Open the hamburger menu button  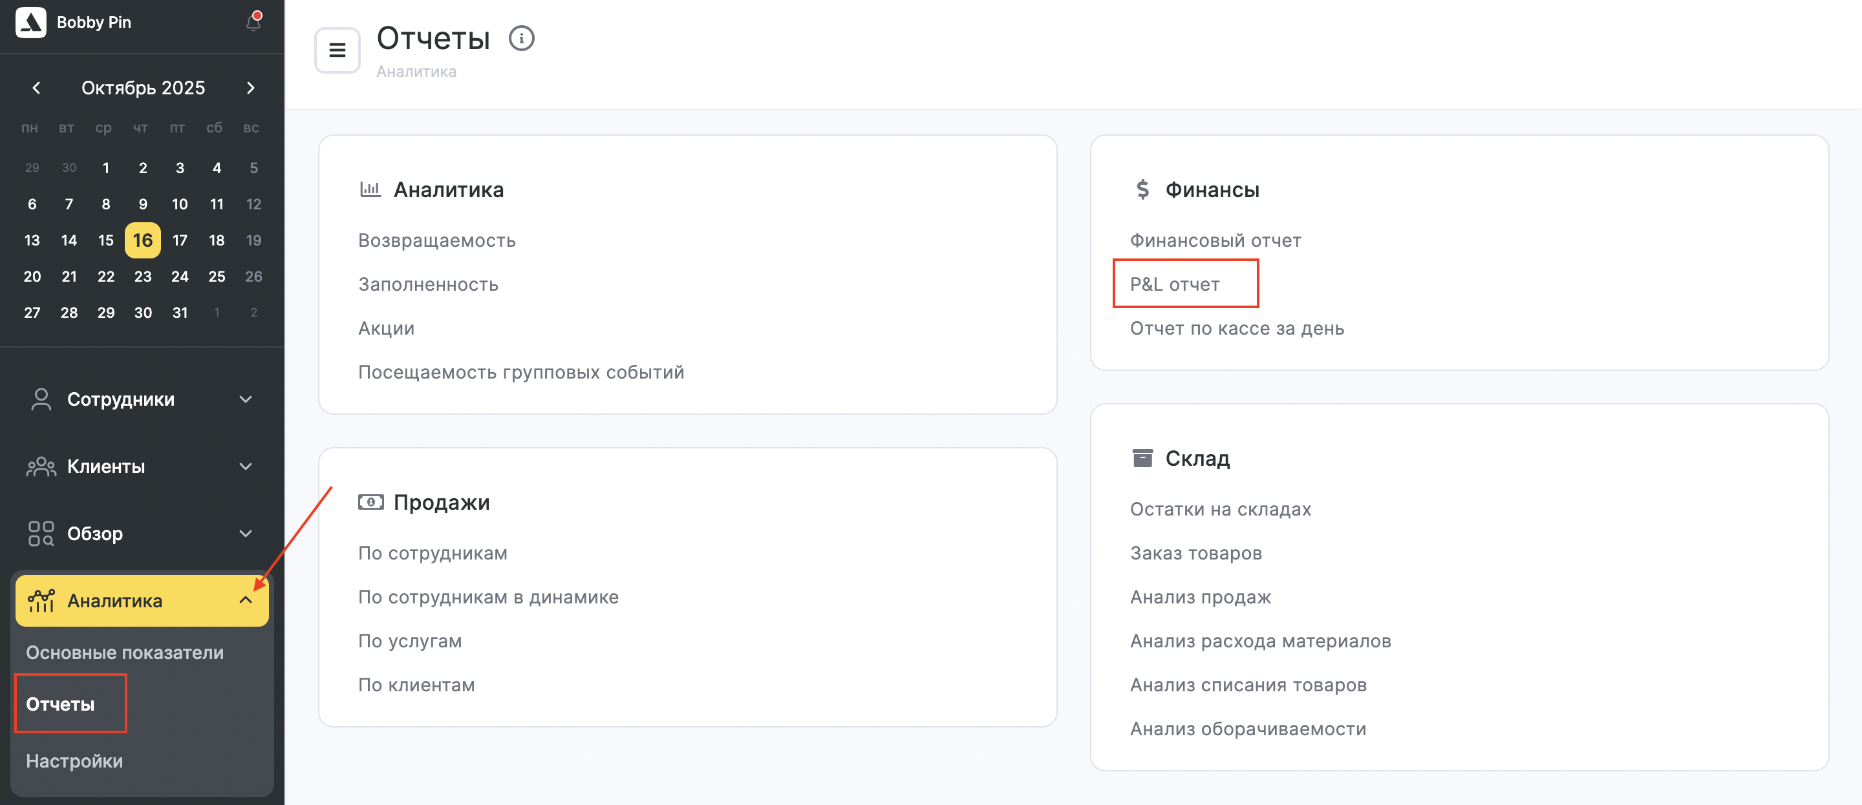coord(337,50)
